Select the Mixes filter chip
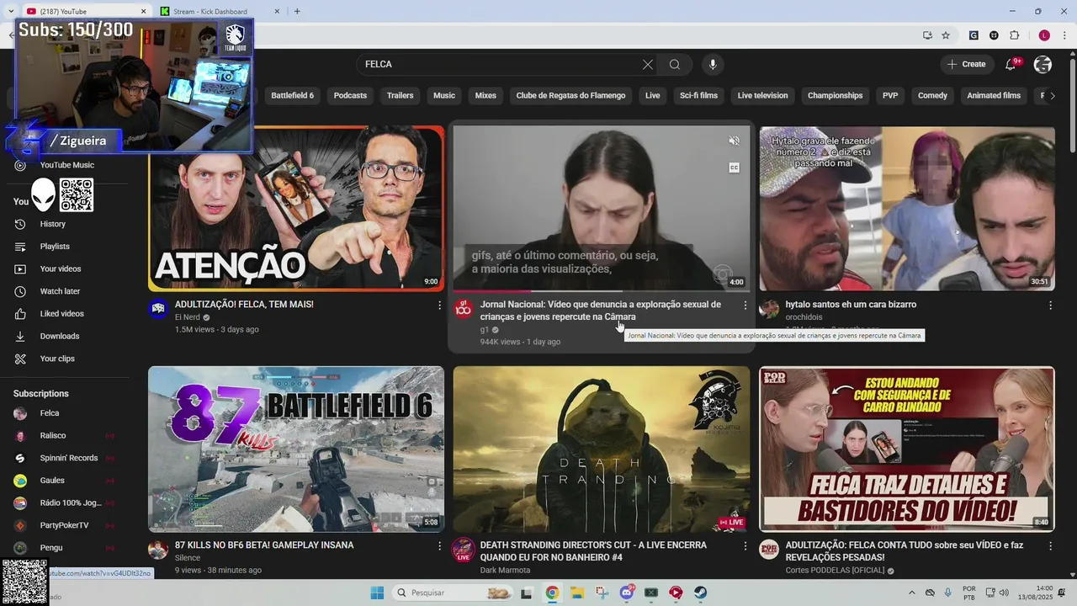The image size is (1077, 606). click(x=485, y=96)
